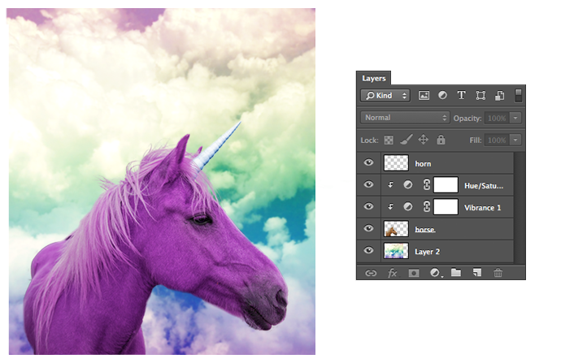Click Hue/Saturation clipping arrow indicator
This screenshot has width=561, height=363.
click(x=391, y=184)
